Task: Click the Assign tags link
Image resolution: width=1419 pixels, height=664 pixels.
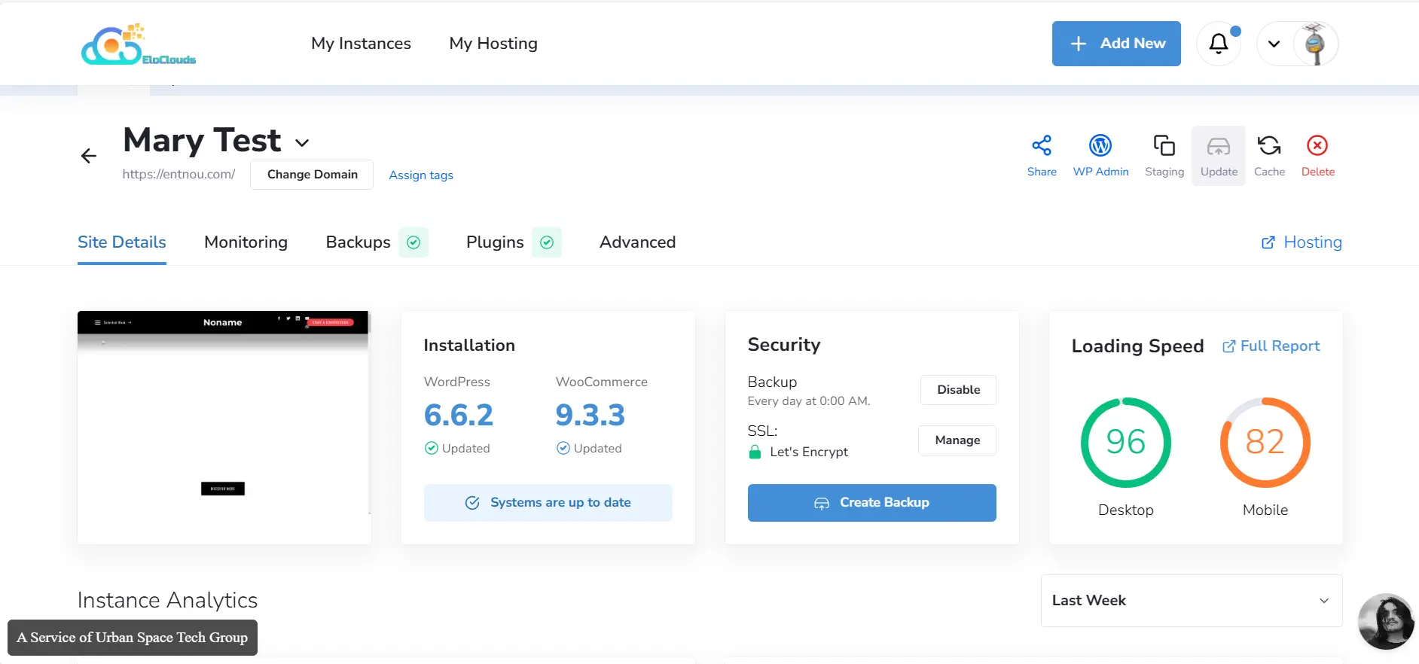Action: click(421, 175)
